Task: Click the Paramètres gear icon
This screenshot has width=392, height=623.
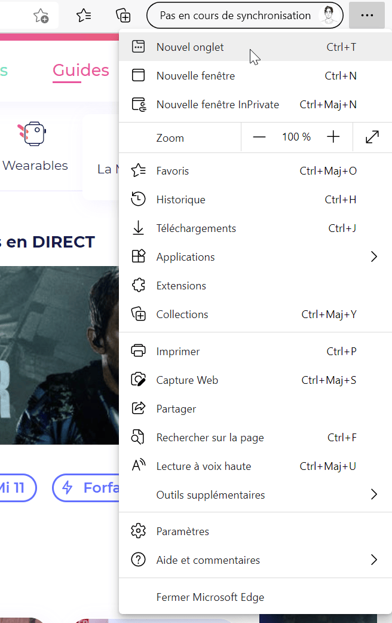Action: point(138,531)
